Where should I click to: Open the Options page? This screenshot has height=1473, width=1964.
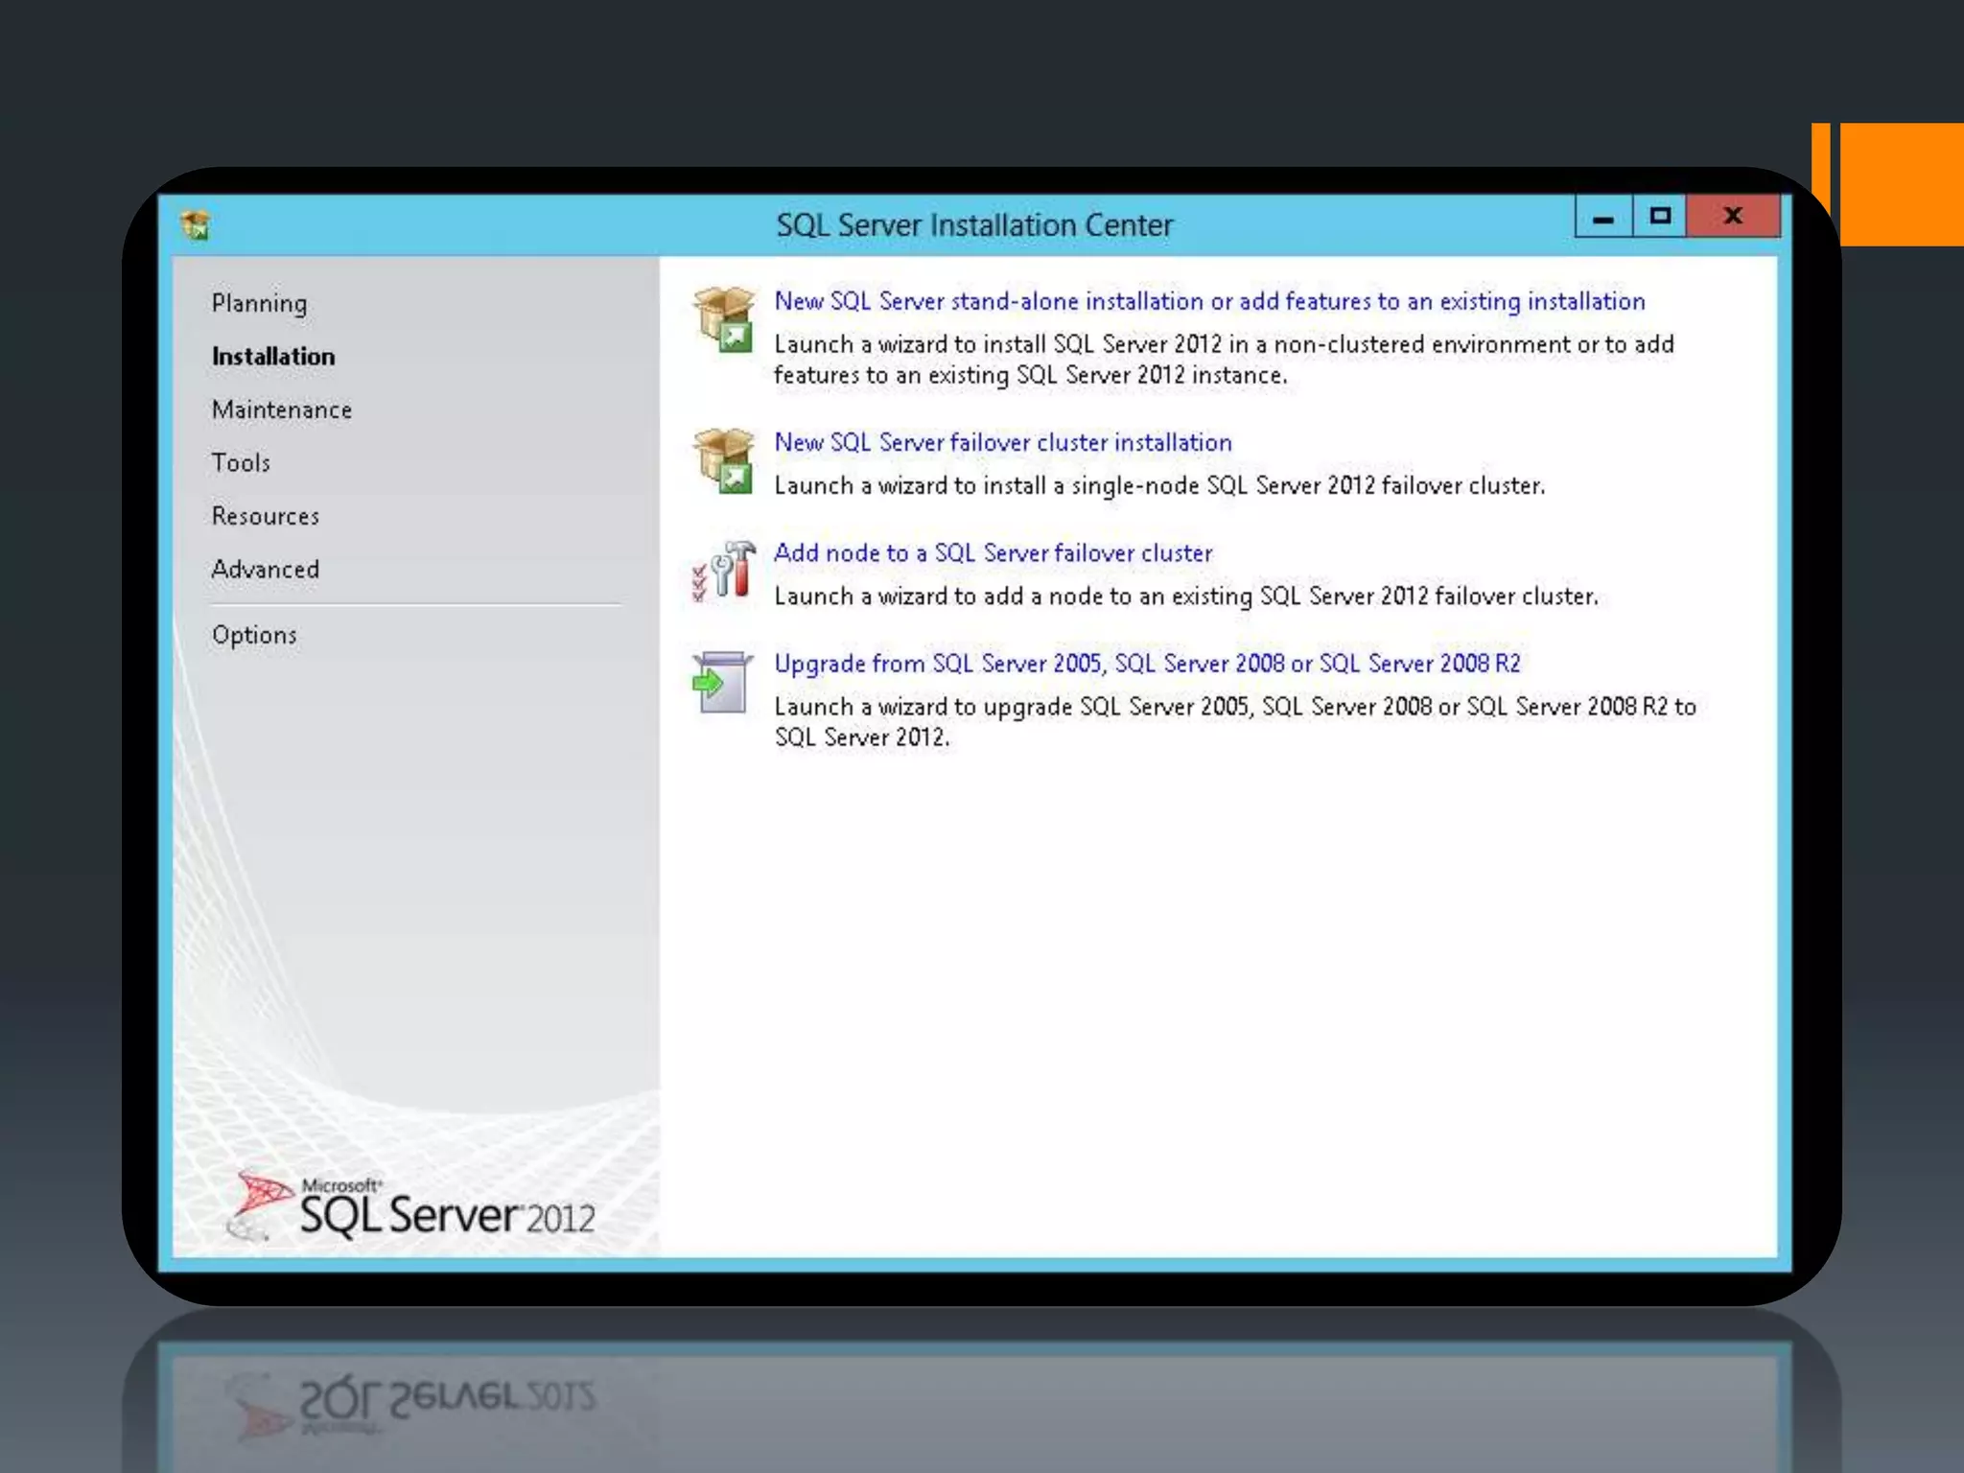point(254,635)
